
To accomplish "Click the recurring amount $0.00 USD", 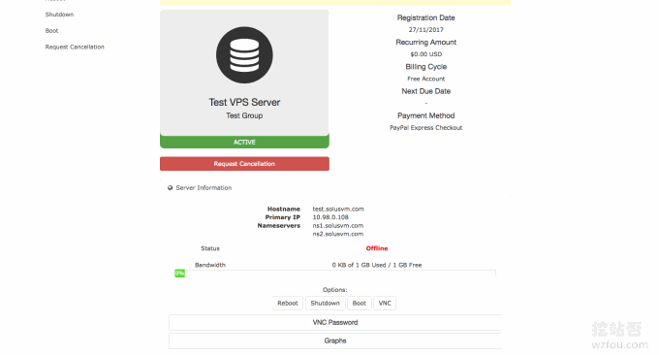I will (425, 54).
